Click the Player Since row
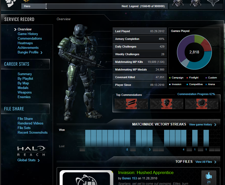 coord(140,85)
